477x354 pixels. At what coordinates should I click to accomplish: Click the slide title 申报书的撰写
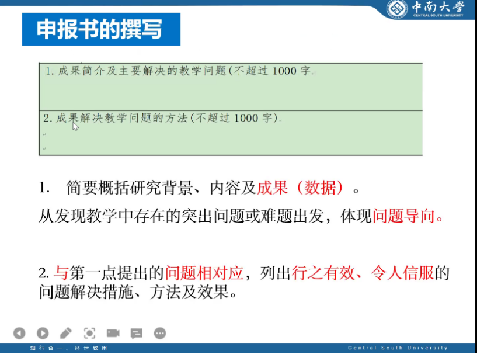[x=100, y=29]
